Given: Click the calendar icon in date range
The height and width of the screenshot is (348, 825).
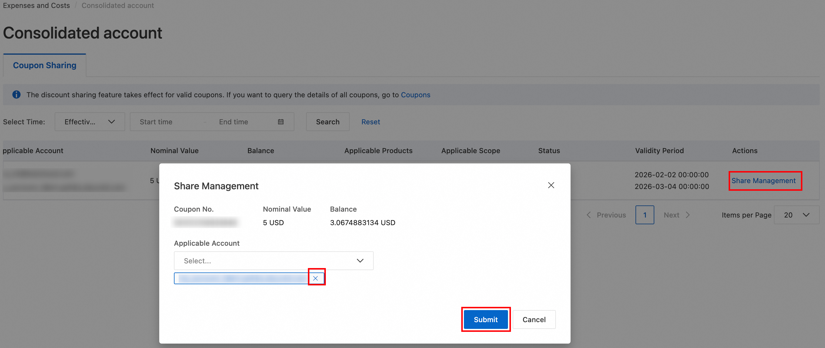Looking at the screenshot, I should click(281, 122).
